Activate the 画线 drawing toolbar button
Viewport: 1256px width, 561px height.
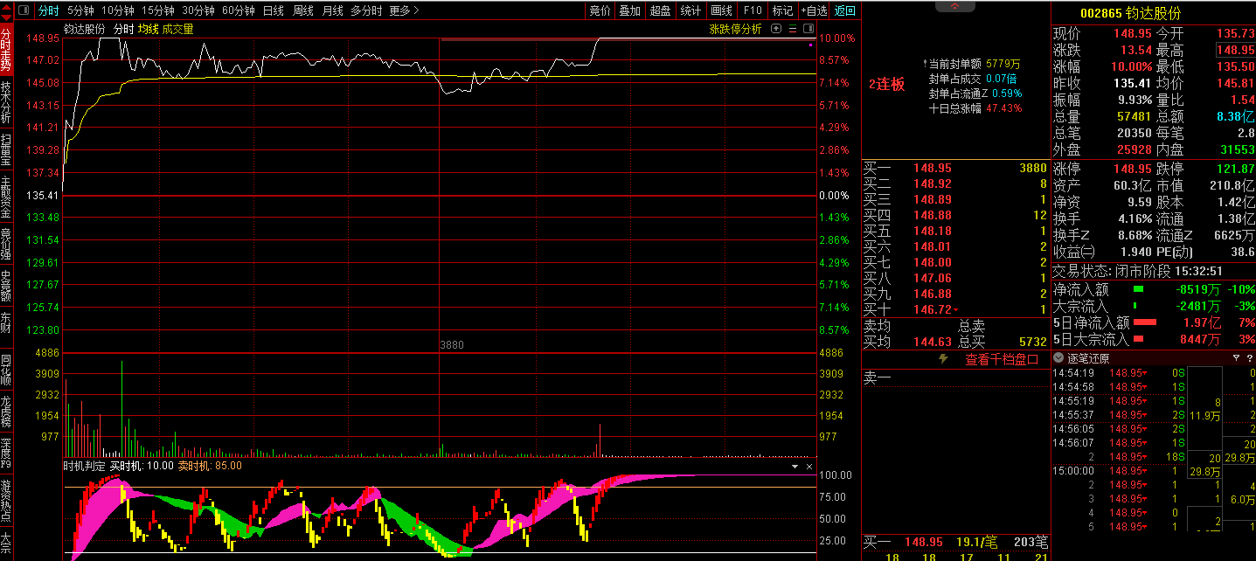coord(721,10)
